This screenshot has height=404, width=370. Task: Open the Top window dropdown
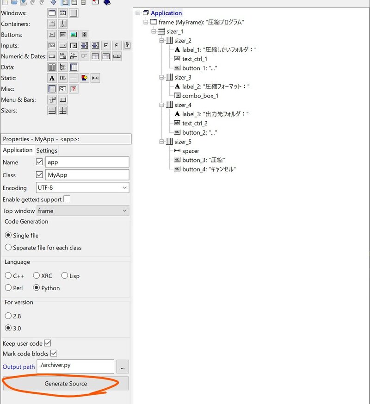(x=83, y=211)
